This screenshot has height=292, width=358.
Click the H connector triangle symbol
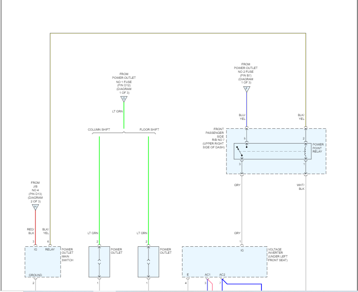coord(35,207)
